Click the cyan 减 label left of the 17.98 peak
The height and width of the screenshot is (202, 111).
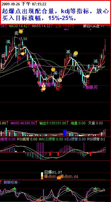click(8, 42)
